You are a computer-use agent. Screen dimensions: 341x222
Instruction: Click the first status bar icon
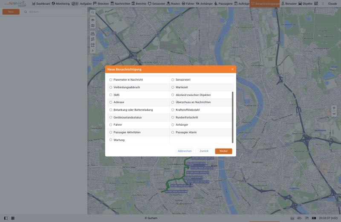click(292, 218)
